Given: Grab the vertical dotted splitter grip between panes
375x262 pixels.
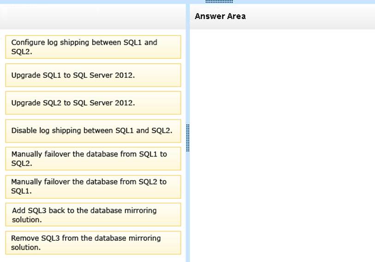Looking at the screenshot, I should 187,138.
